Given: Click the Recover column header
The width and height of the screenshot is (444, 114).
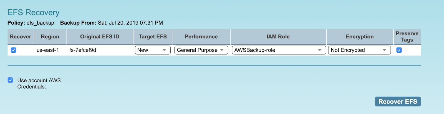Looking at the screenshot, I should tap(21, 37).
